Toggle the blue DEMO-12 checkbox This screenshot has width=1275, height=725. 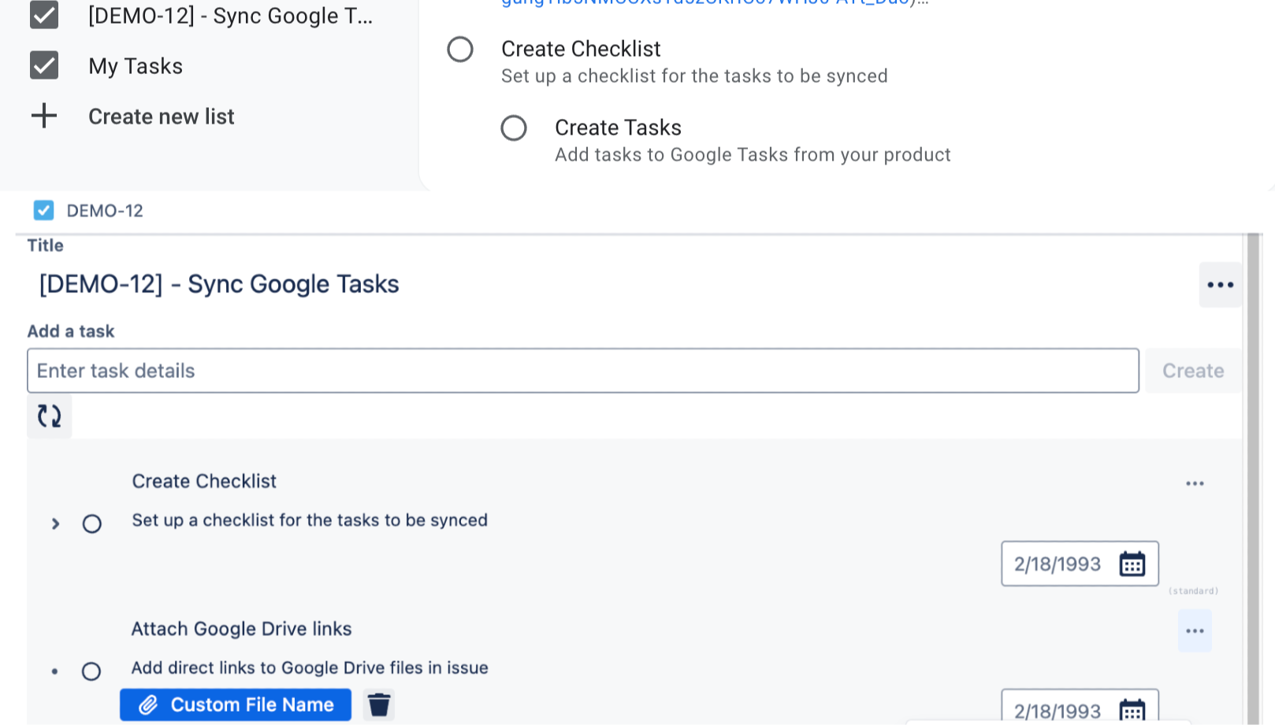pos(43,210)
